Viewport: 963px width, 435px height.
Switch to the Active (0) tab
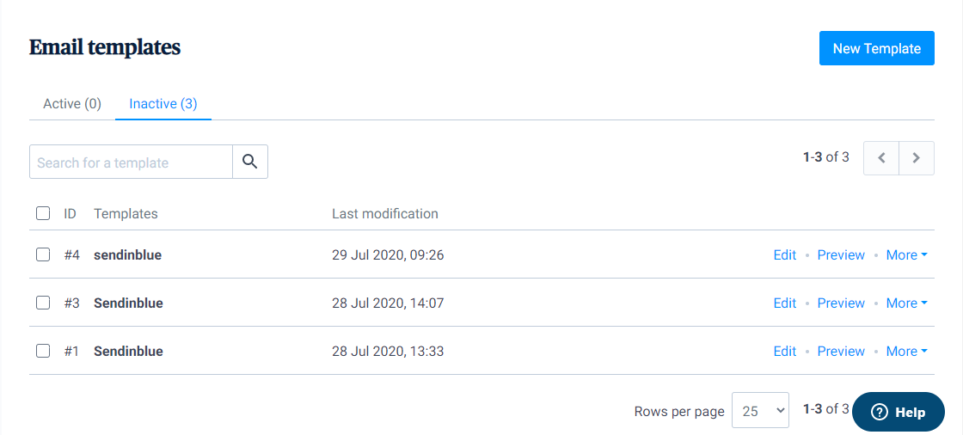[72, 104]
